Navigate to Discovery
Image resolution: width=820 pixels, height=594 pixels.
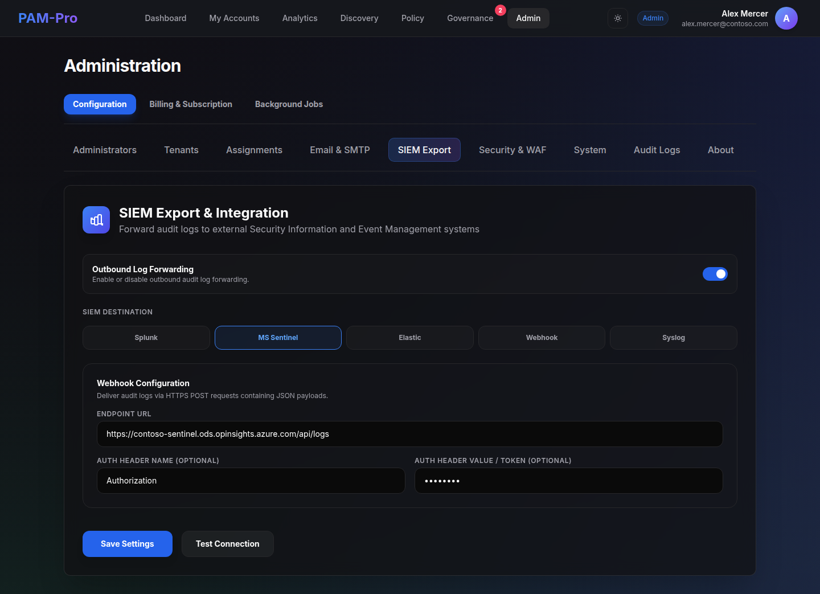point(359,18)
